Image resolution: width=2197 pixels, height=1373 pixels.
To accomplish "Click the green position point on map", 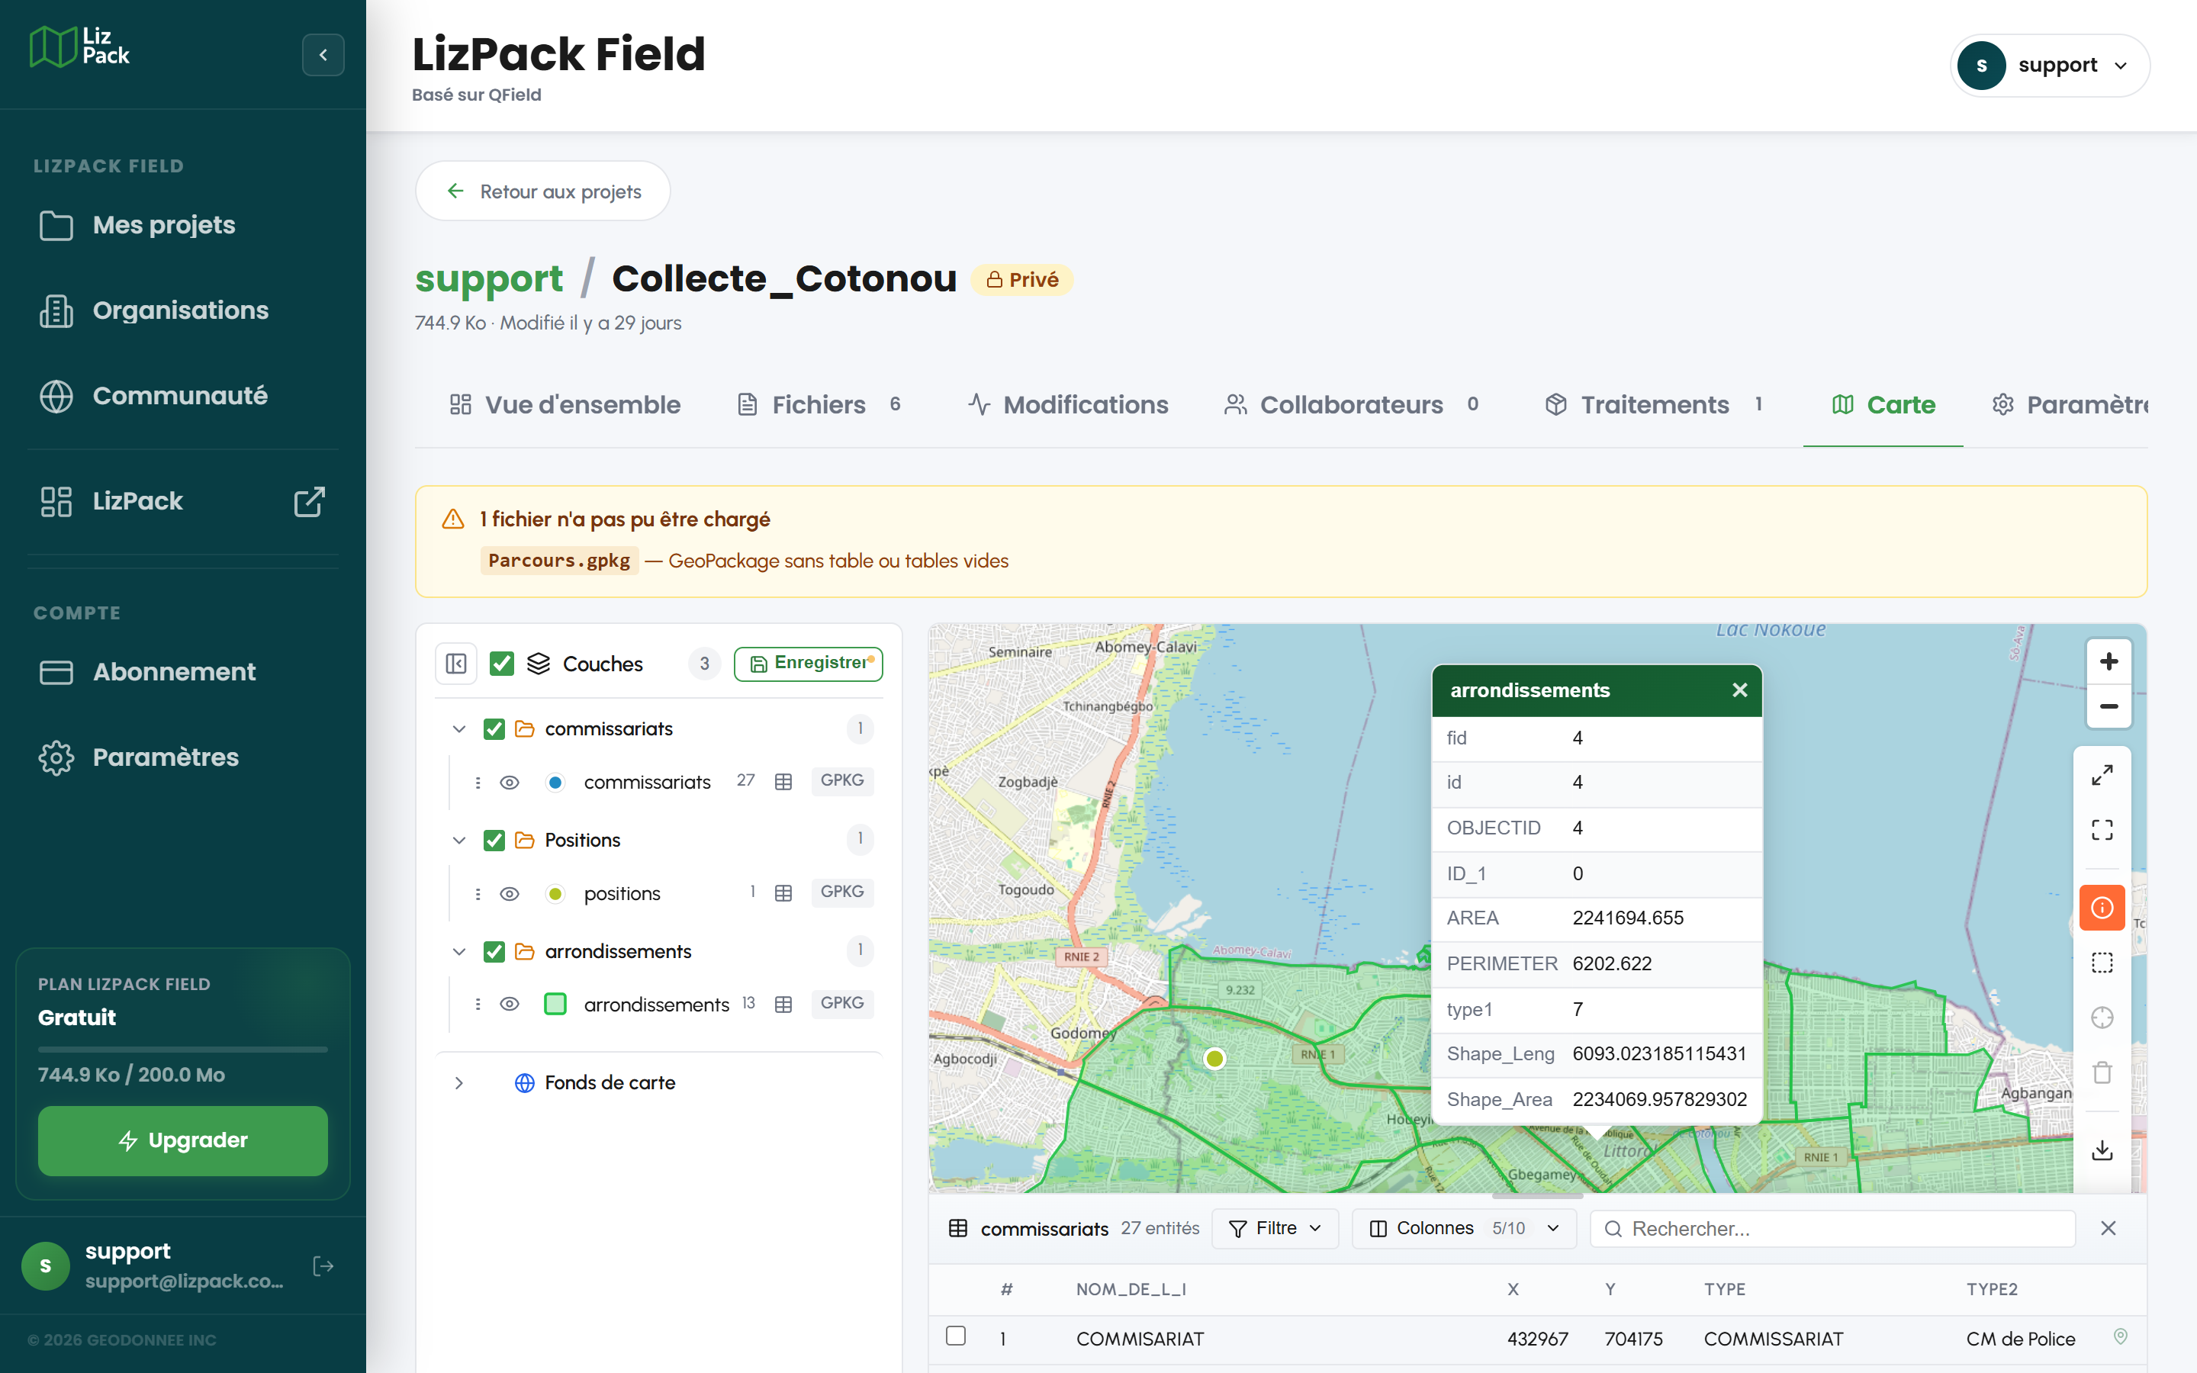I will pyautogui.click(x=1214, y=1059).
